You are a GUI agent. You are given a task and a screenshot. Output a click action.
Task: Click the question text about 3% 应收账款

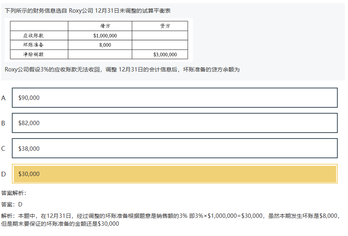click(122, 69)
